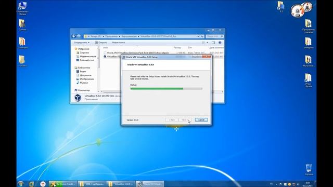The height and width of the screenshot is (187, 333).
Task: Click the setup dialog title bar icon
Action: pyautogui.click(x=124, y=57)
